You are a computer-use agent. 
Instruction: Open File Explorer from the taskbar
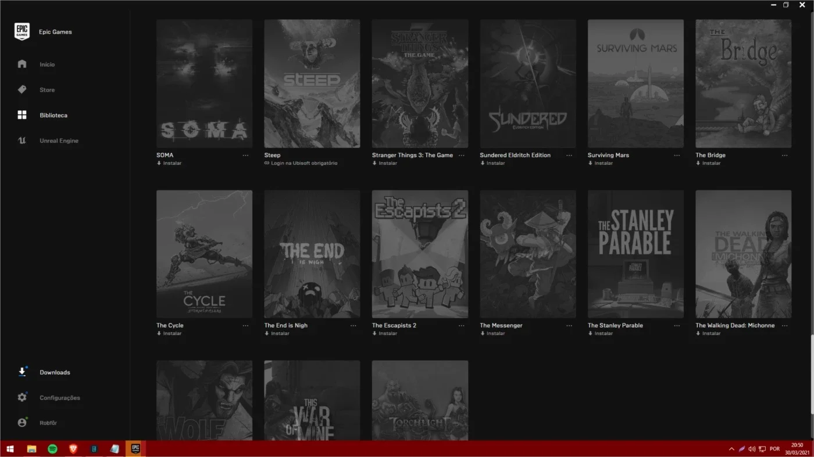coord(31,449)
